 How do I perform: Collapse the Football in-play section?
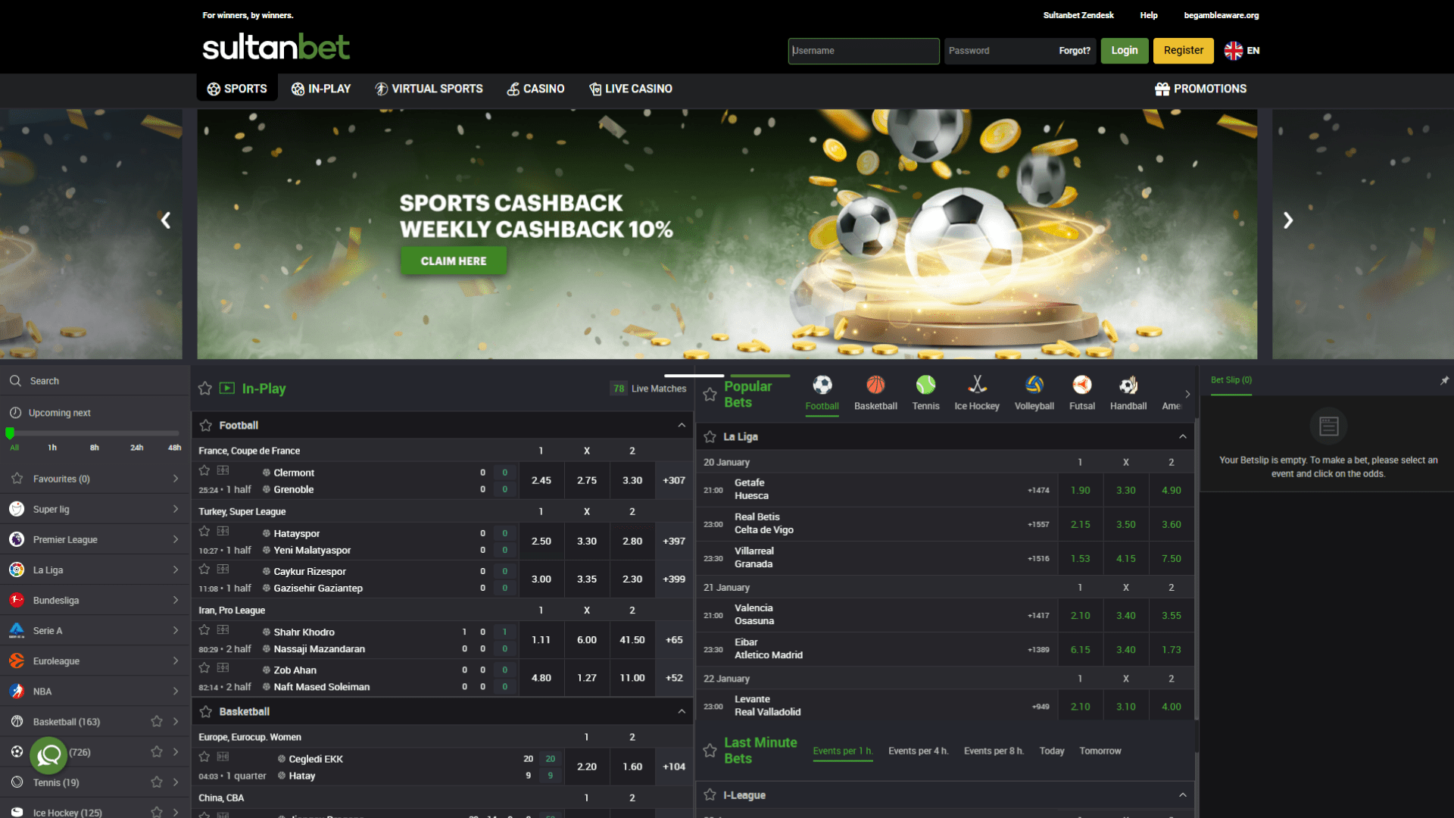click(682, 425)
